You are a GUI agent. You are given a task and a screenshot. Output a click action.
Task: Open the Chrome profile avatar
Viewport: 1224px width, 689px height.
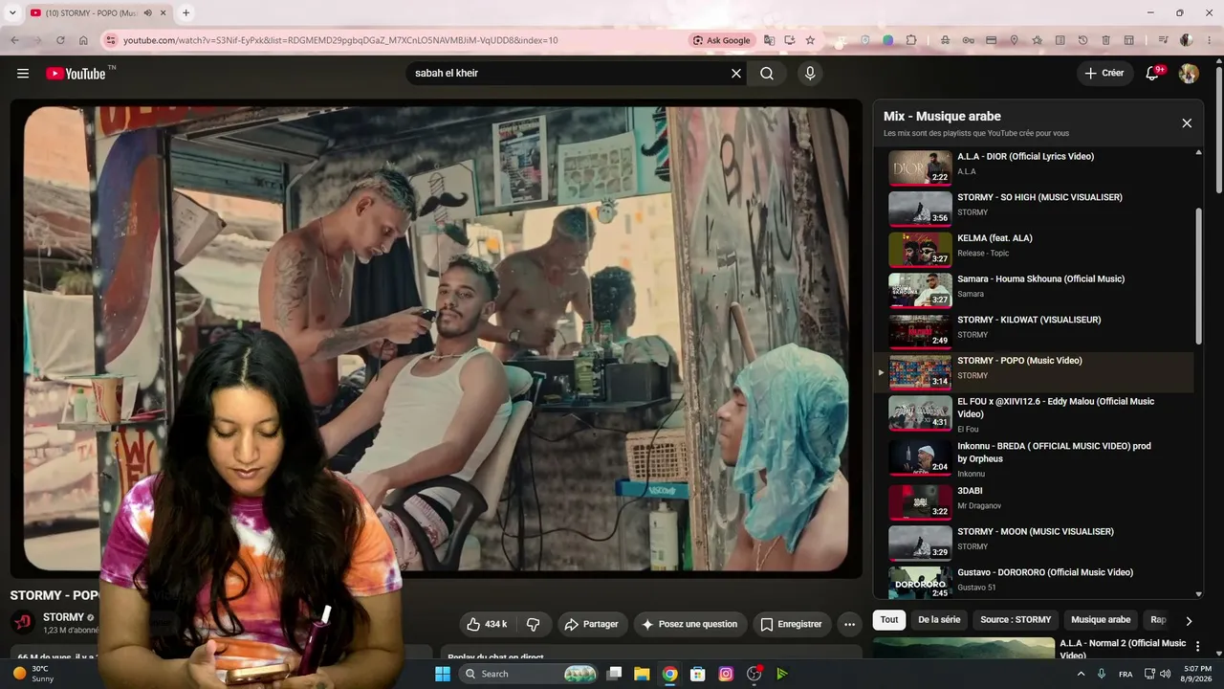[x=1187, y=40]
